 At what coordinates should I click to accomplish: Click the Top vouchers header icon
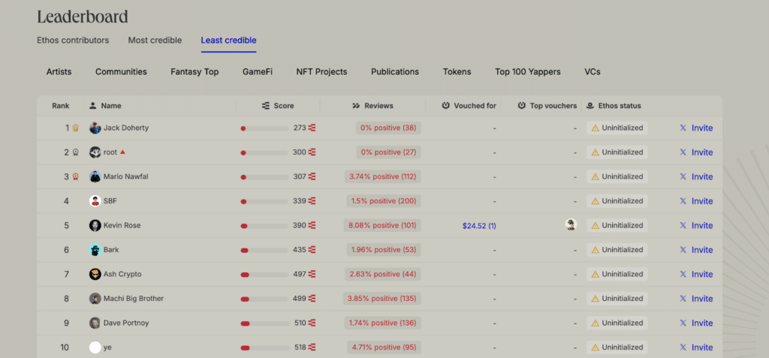tap(522, 105)
